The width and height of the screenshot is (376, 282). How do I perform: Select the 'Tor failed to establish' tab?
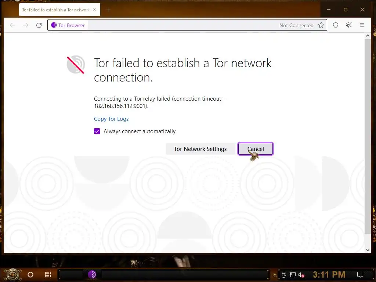[x=59, y=10]
